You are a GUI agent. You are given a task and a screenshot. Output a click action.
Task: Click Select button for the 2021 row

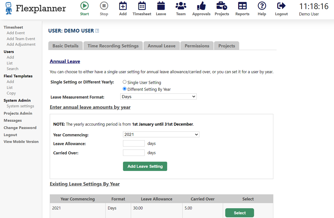(240, 213)
